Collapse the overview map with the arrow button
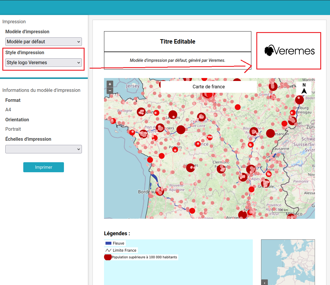The image size is (330, 285). pos(264,282)
